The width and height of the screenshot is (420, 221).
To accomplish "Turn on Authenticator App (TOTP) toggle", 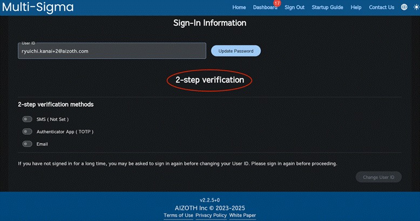I will tap(27, 132).
